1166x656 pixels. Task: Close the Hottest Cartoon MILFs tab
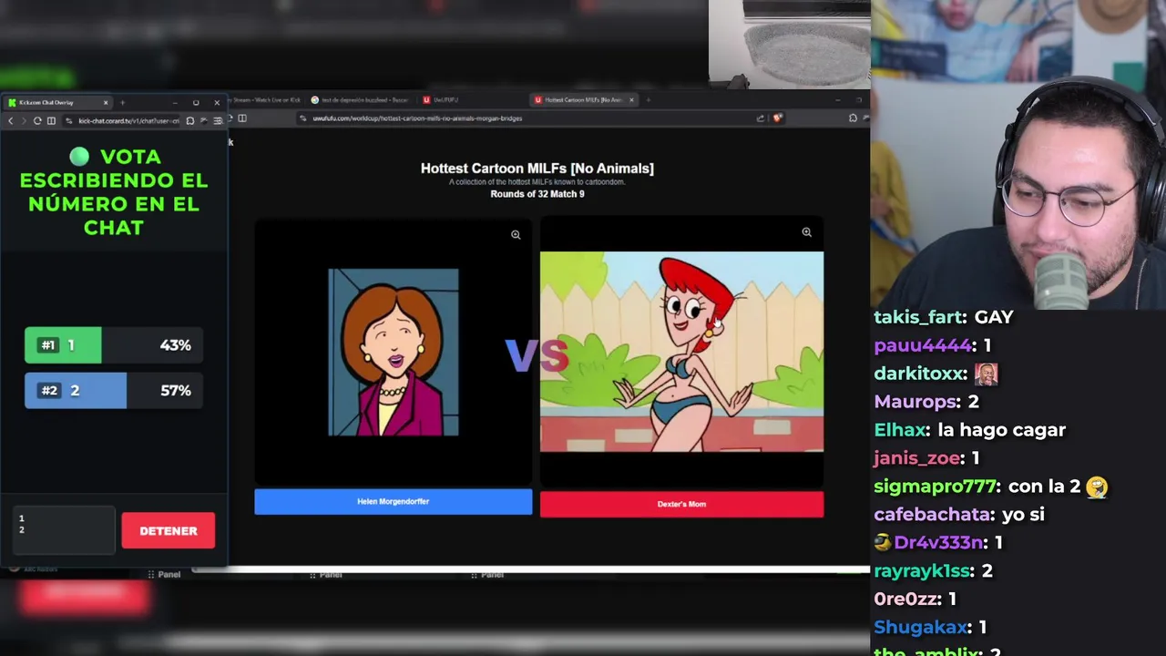point(631,99)
